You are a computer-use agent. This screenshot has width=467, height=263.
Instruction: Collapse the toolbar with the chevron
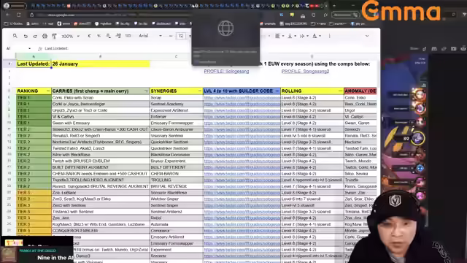[367, 36]
